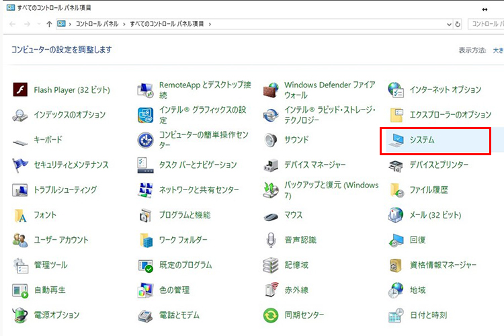
Task: Focus the コントロール パネル search box
Action: (486, 24)
